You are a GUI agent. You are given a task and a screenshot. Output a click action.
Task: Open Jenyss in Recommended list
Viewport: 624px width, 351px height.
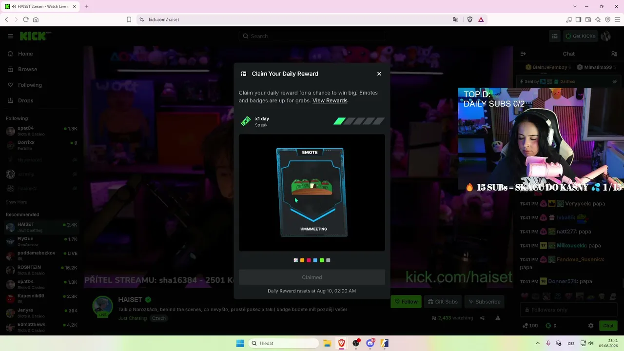(41, 312)
